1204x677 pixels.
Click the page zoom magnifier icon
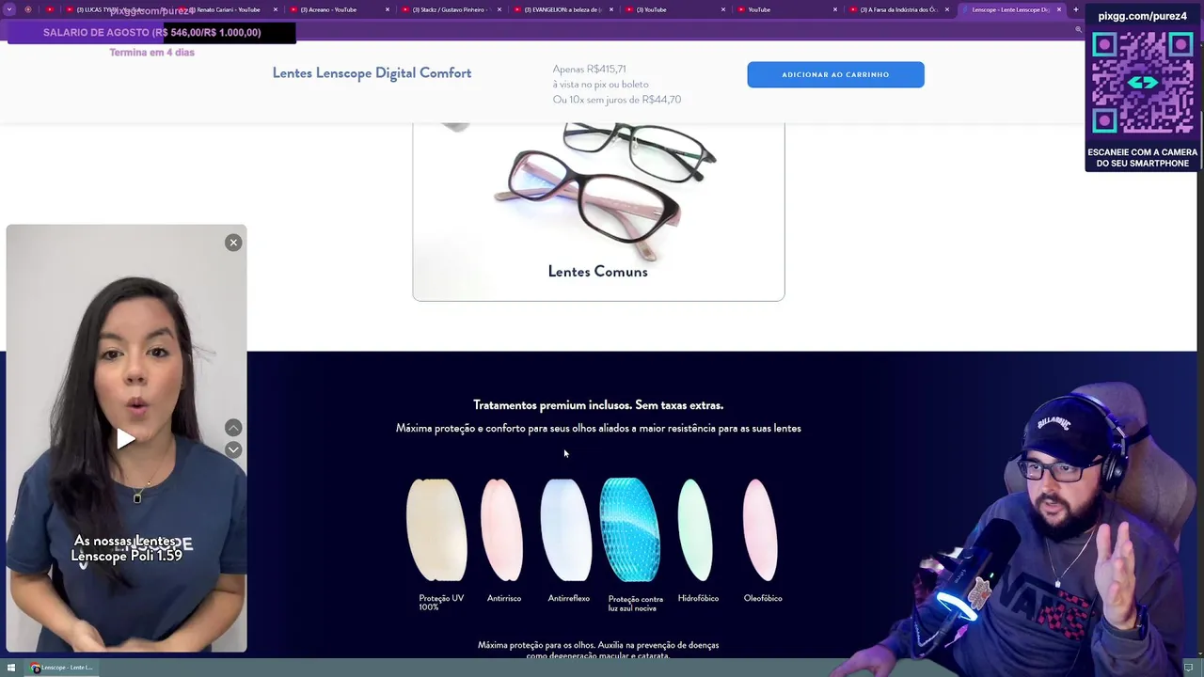point(1078,29)
